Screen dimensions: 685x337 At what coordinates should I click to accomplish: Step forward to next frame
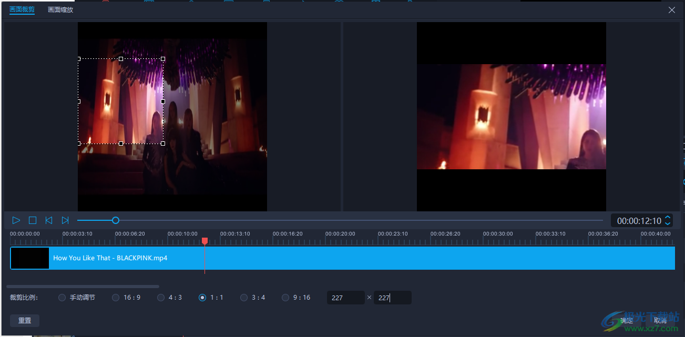pyautogui.click(x=65, y=220)
